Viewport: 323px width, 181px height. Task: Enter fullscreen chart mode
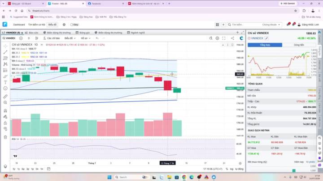coord(224,38)
